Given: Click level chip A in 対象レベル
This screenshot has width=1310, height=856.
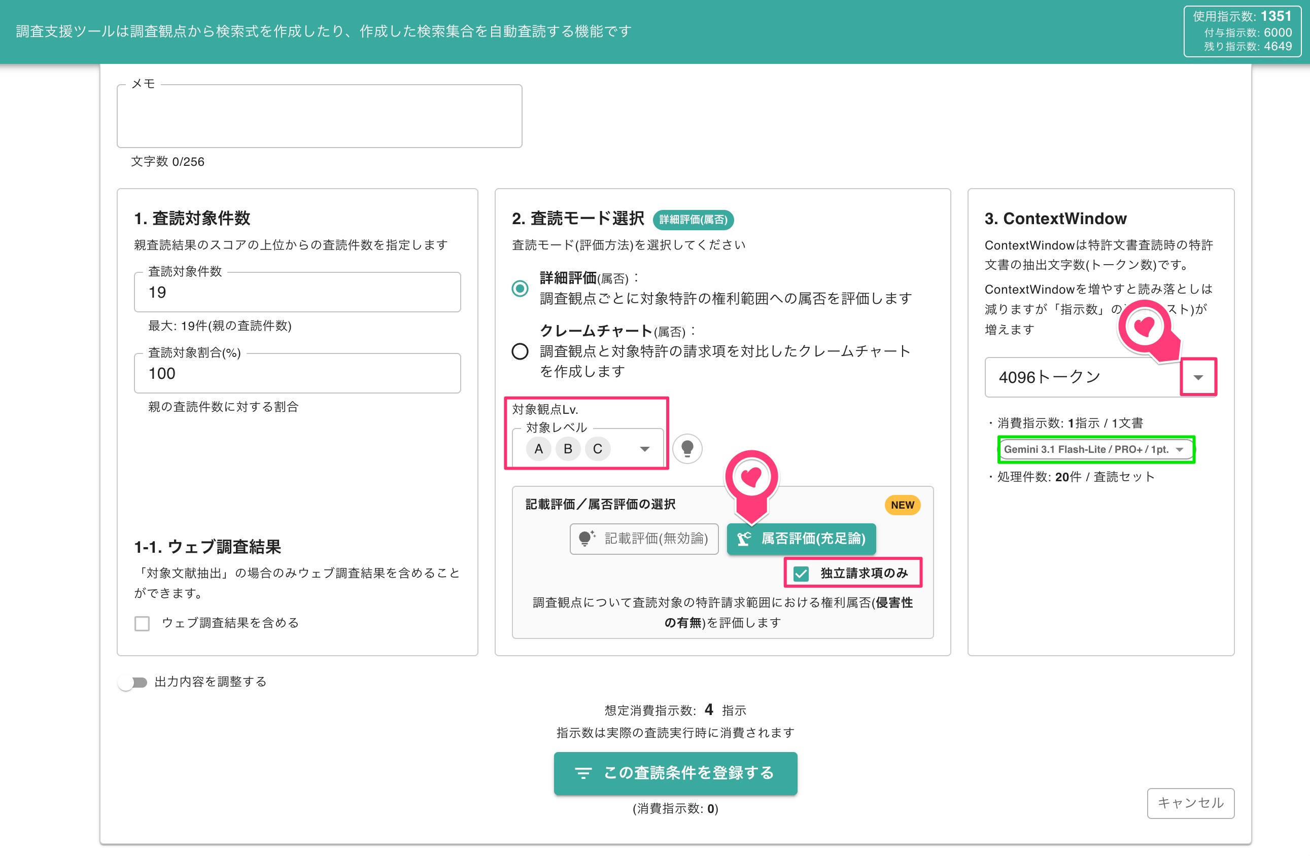Looking at the screenshot, I should (538, 449).
